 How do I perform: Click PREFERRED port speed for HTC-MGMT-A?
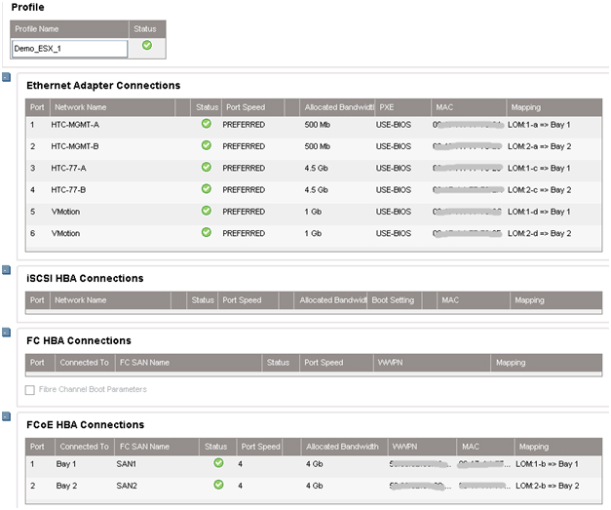pos(244,125)
